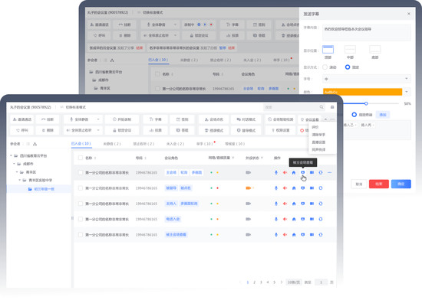
Task: Collapse the 青羊区实验中学 tree node
Action: click(x=20, y=180)
